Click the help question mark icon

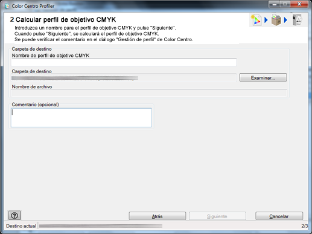tap(14, 215)
